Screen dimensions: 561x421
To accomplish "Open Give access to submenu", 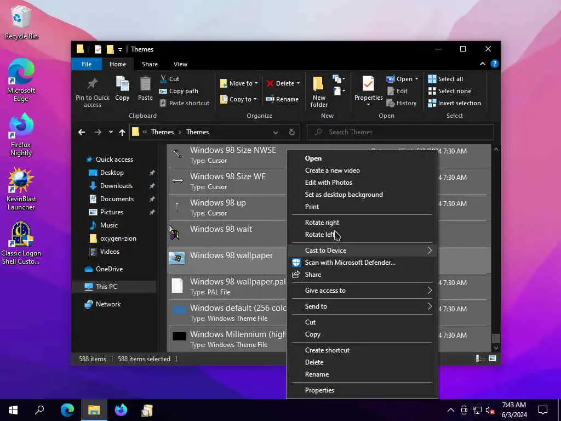I will [362, 291].
